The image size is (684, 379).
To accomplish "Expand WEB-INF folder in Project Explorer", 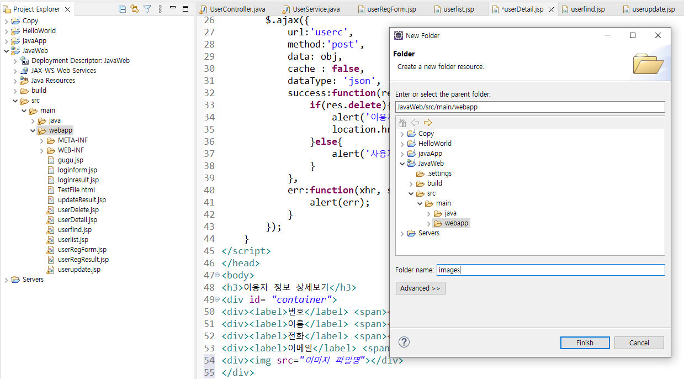I will coord(41,150).
